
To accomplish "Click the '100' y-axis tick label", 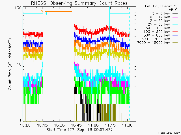I will [x=18, y=8].
